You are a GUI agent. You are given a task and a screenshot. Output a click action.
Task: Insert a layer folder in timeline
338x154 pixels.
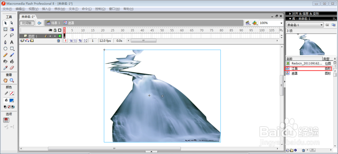point(32,41)
